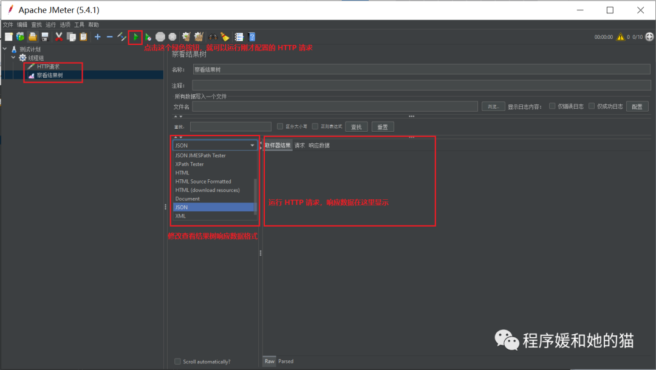Choose HTML from the renderer list

[213, 173]
